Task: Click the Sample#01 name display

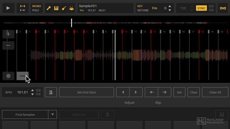Action: click(88, 6)
